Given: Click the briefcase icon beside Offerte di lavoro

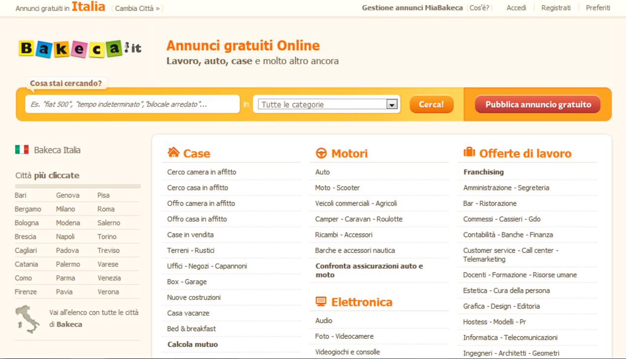Looking at the screenshot, I should tap(469, 152).
